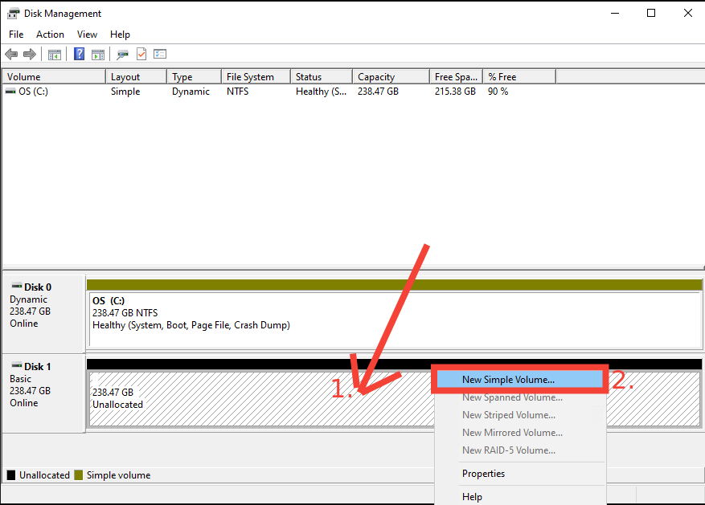Open help via the question mark toolbar icon
The image size is (705, 505).
click(78, 54)
